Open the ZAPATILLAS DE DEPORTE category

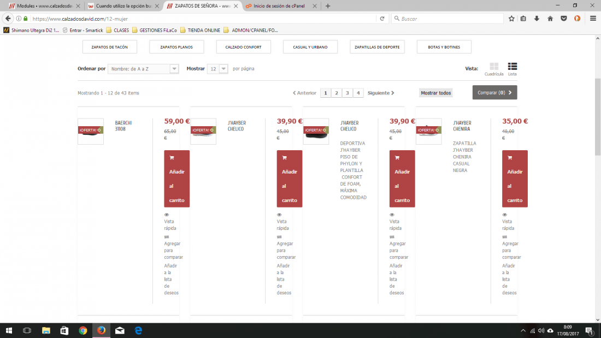377,47
